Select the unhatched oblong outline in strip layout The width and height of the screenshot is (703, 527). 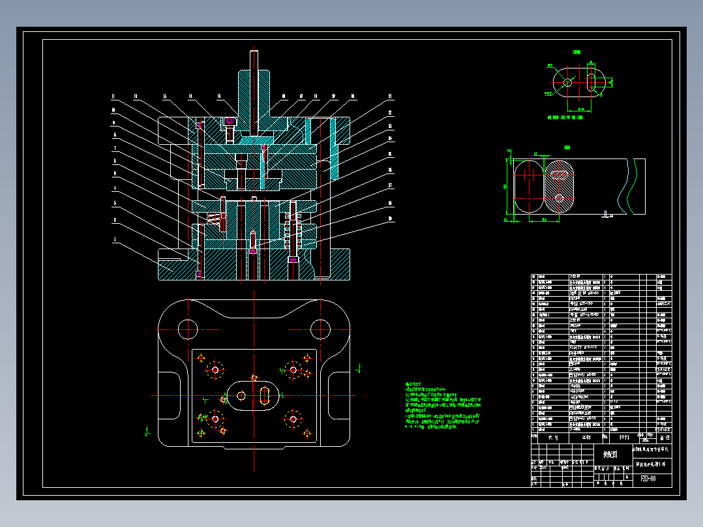529,187
